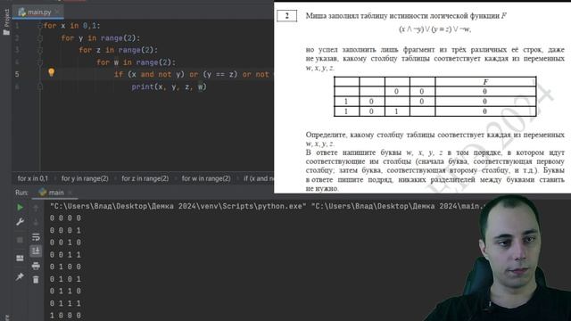Click the down the stack trace arrow
571x321 pixels.
tap(36, 222)
